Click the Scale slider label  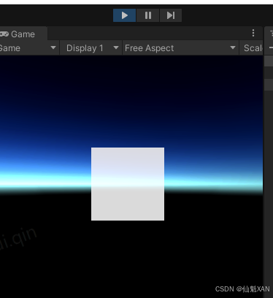tap(253, 48)
